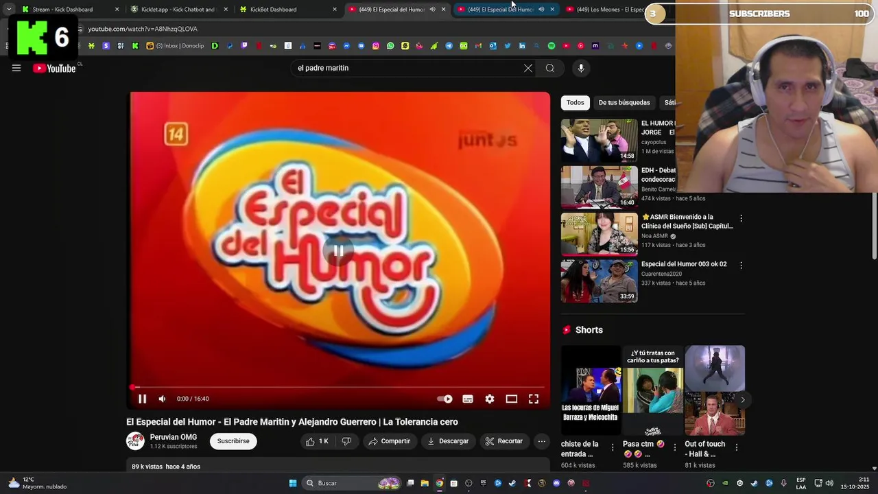Select the Todos filter chip
The image size is (878, 494).
(x=576, y=102)
